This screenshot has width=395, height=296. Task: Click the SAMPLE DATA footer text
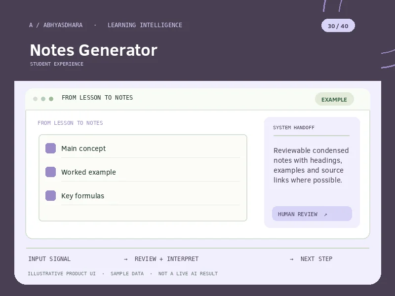[x=127, y=274]
